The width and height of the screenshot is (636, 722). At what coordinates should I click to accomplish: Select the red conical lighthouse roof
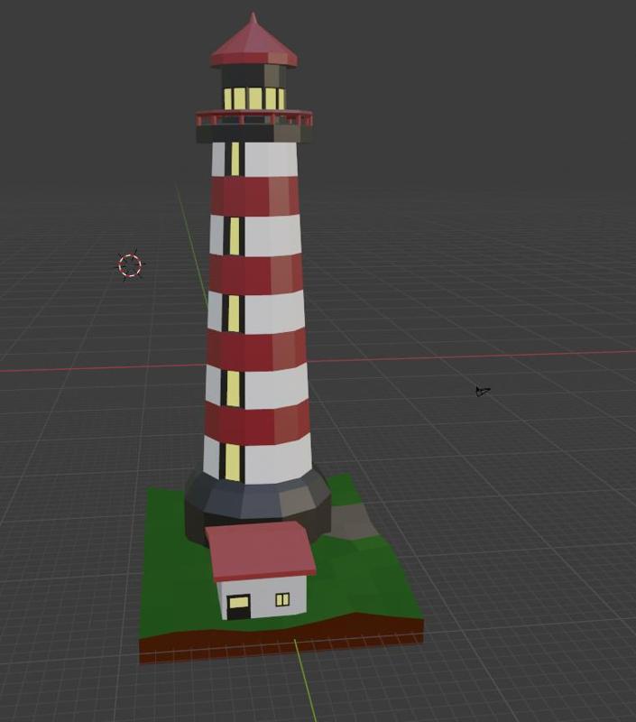pos(254,42)
